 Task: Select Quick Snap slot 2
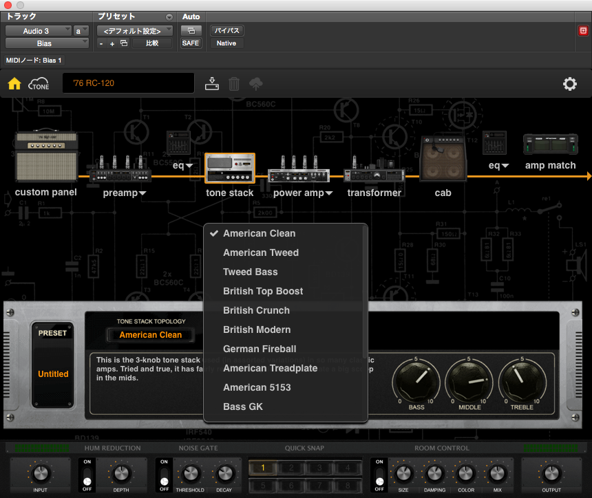(x=291, y=468)
